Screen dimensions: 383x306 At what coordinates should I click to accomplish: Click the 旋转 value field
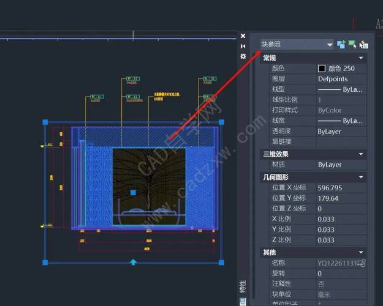(341, 274)
